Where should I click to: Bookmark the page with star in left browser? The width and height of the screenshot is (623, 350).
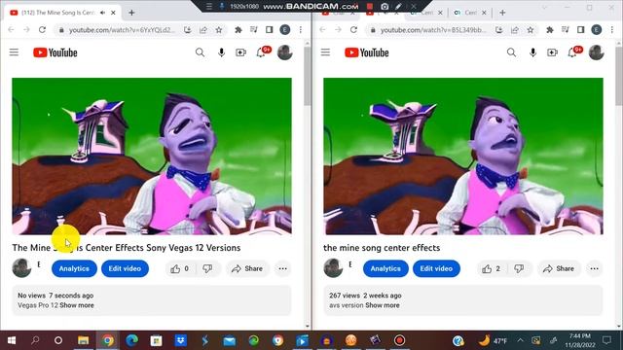coord(218,30)
